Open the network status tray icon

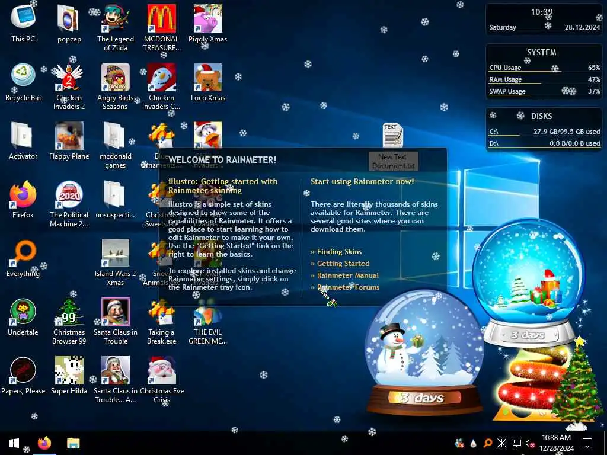(x=516, y=443)
